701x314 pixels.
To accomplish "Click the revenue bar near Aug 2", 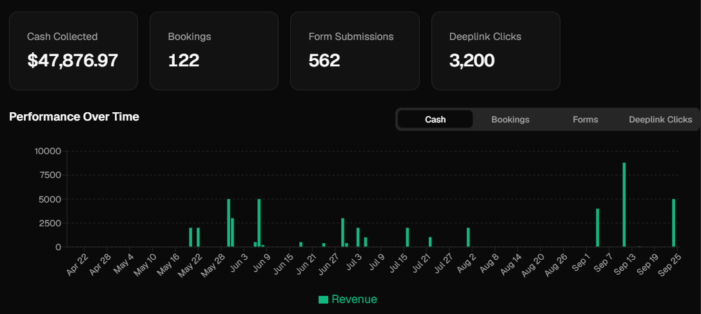I will click(468, 237).
